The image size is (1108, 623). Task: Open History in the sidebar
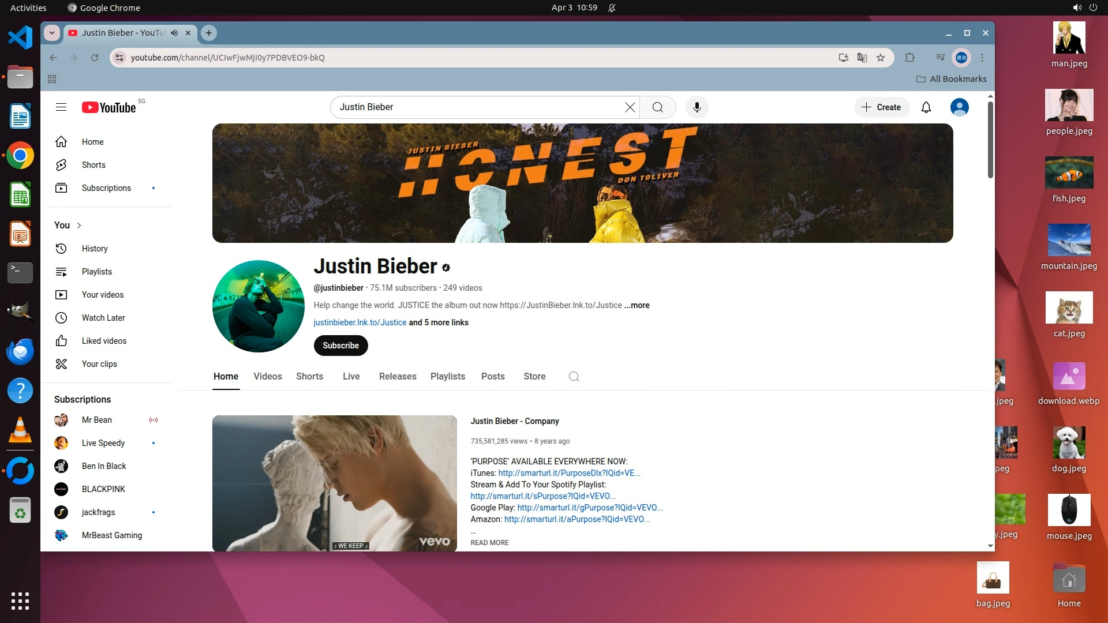[94, 249]
